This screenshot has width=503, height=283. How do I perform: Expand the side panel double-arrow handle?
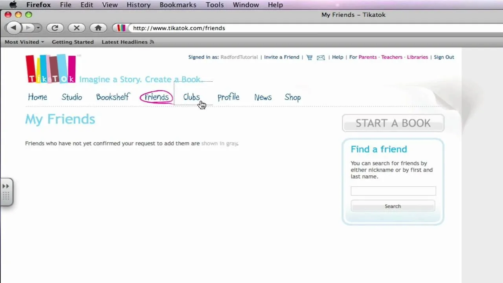[6, 186]
